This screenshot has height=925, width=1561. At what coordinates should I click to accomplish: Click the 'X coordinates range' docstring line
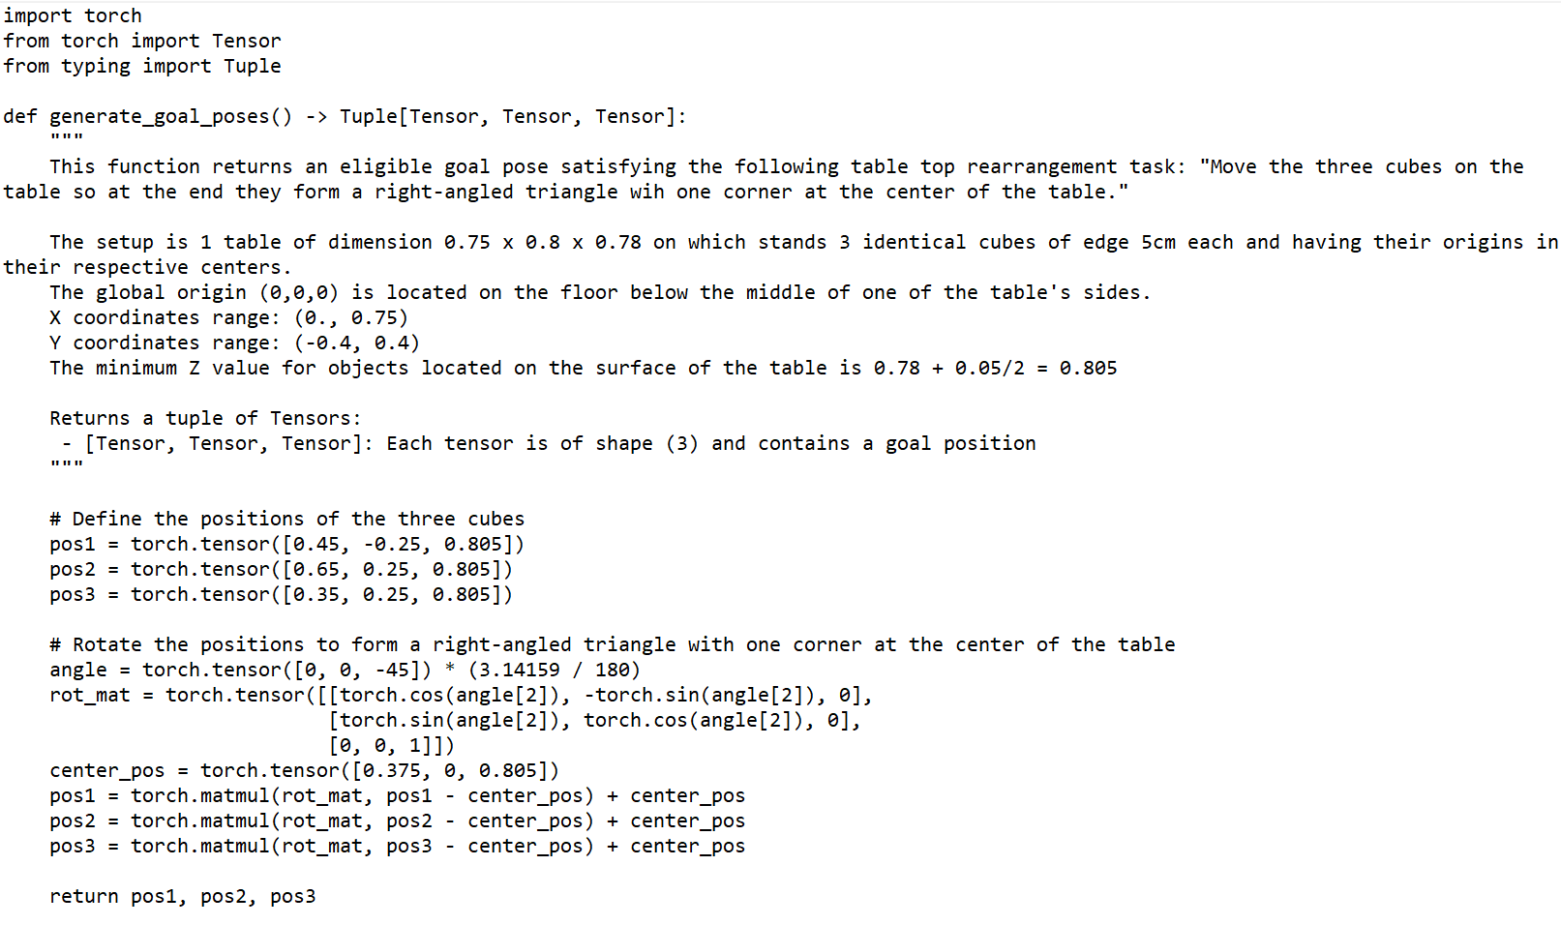pos(228,317)
